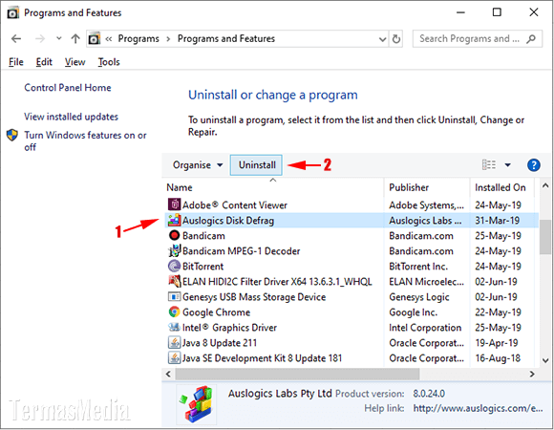This screenshot has width=554, height=430.
Task: Click the vertical scrollbar thumb
Action: [545, 236]
